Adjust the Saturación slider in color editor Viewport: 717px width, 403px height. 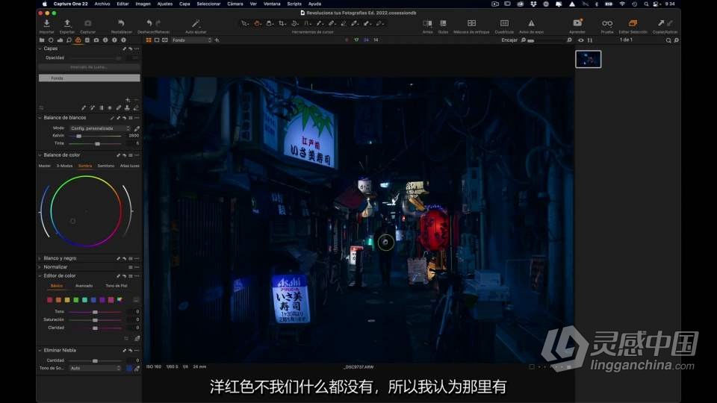click(95, 320)
